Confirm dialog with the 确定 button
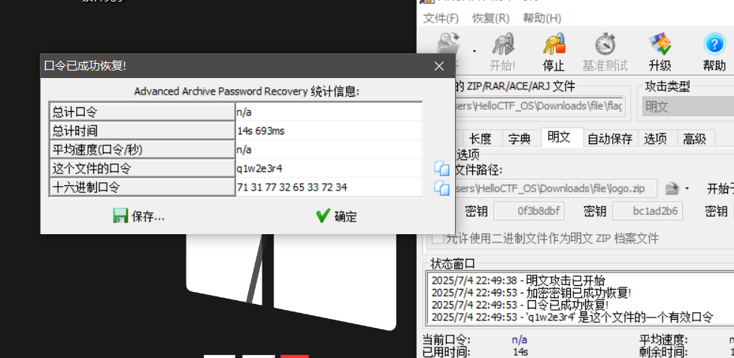 pos(336,216)
